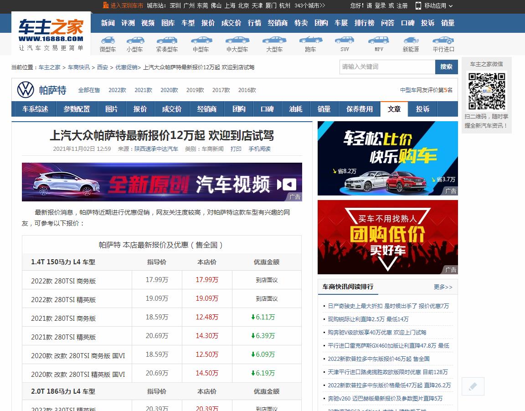Switch to the 油耗 tab
Viewport: 525px width, 411px height.
tap(296, 109)
